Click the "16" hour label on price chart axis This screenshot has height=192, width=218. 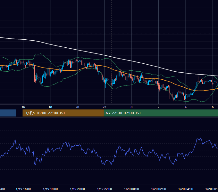[23, 107]
